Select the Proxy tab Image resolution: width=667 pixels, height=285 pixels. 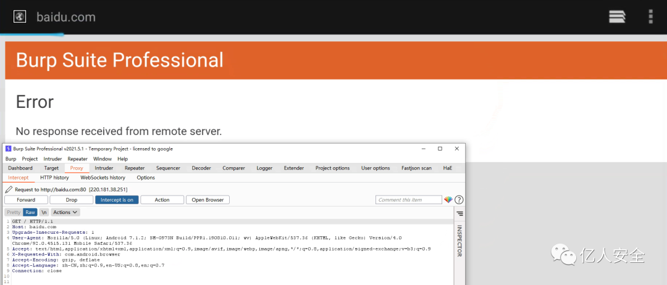click(x=77, y=168)
